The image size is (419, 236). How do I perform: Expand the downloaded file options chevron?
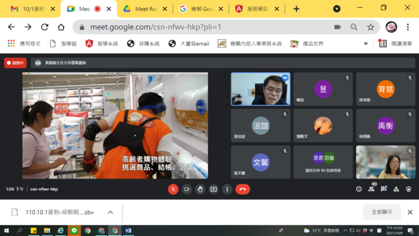(110, 212)
